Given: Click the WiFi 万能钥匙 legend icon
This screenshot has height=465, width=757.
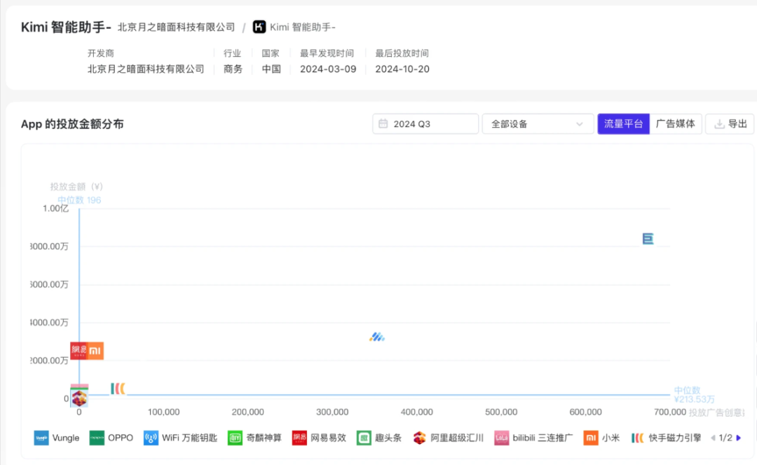Looking at the screenshot, I should point(151,438).
